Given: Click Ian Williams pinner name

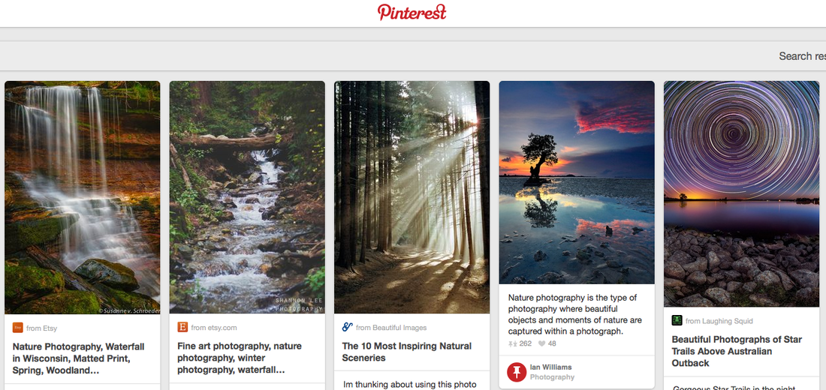Looking at the screenshot, I should (x=550, y=367).
